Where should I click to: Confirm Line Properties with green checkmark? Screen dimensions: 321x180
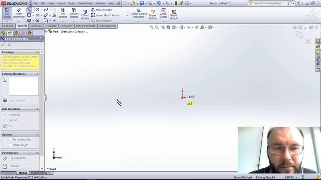(3, 45)
